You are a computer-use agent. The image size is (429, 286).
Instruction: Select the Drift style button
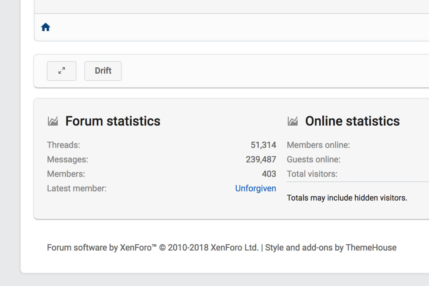click(x=103, y=71)
